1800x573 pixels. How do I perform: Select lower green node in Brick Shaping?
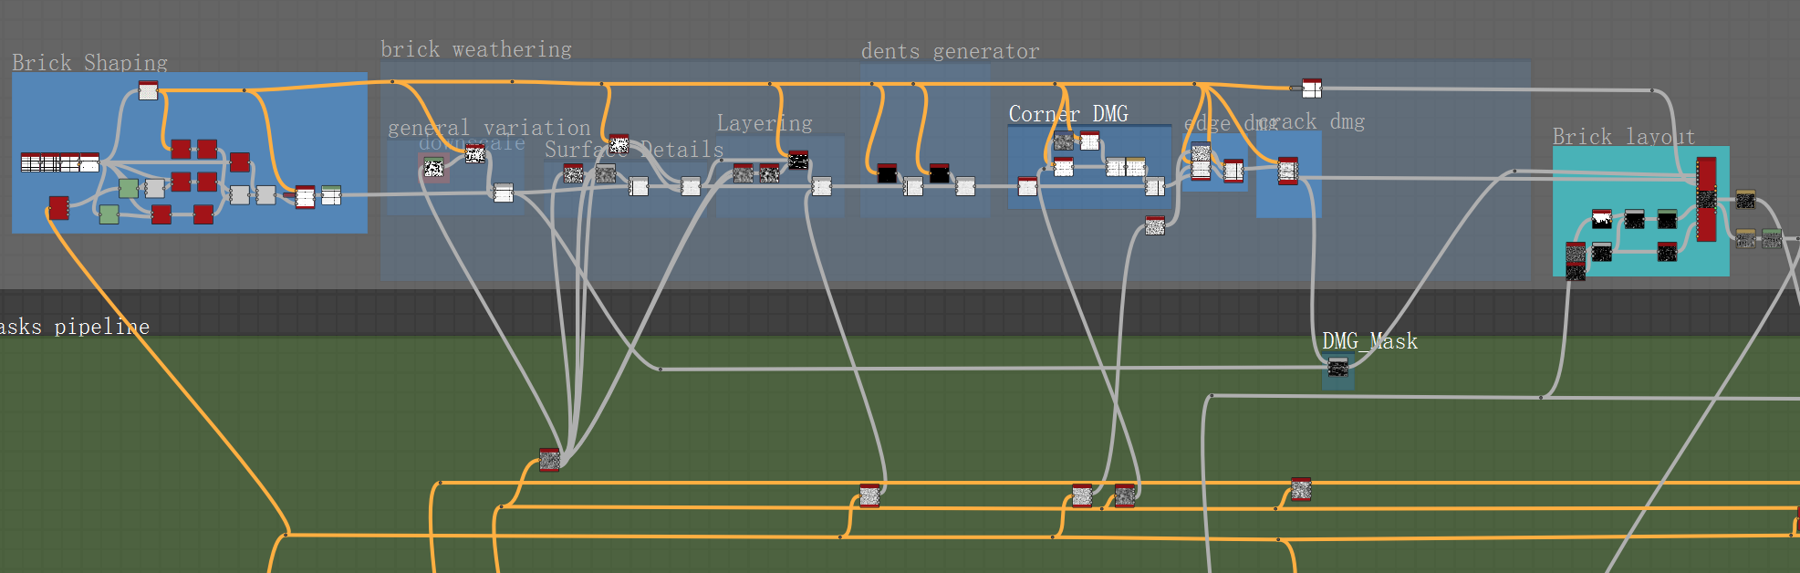click(x=109, y=214)
